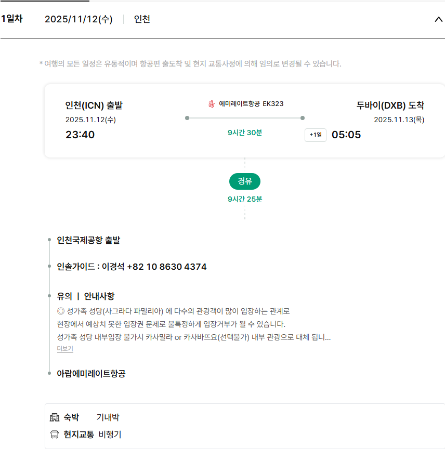Click the 9시간 30분 flight duration text
The image size is (445, 460).
click(245, 133)
